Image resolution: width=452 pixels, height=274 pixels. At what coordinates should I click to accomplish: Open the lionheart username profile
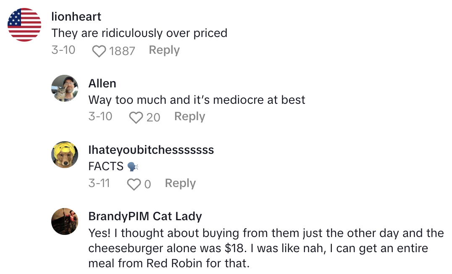[x=76, y=16]
